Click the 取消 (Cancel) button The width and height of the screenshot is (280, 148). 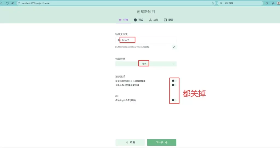coord(130,142)
